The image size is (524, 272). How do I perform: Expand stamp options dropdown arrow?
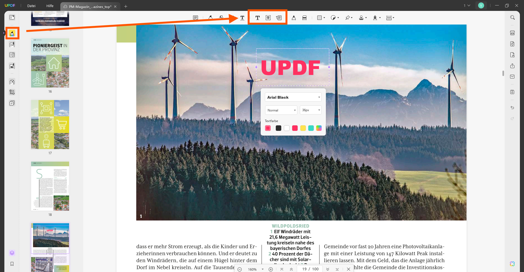click(366, 18)
